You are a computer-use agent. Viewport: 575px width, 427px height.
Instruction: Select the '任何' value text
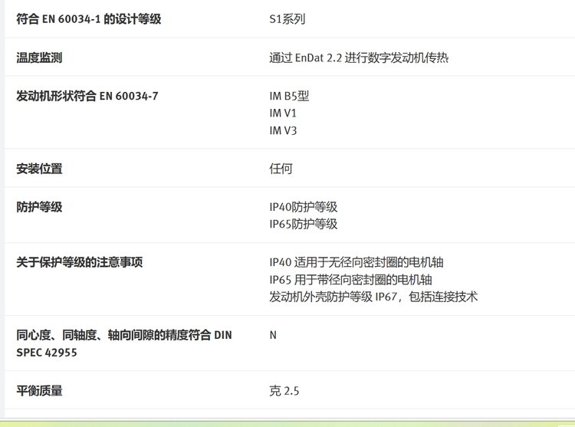(281, 169)
